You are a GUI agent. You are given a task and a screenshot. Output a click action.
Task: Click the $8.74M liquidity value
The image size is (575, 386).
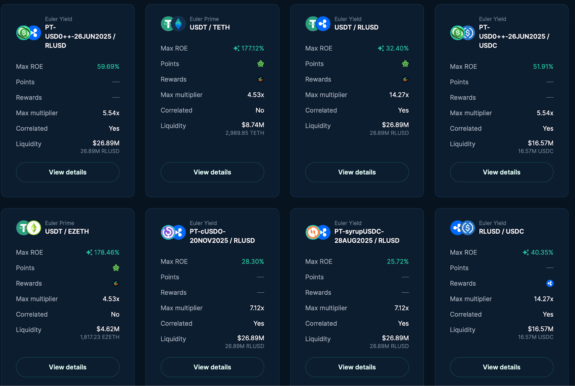[x=253, y=125]
